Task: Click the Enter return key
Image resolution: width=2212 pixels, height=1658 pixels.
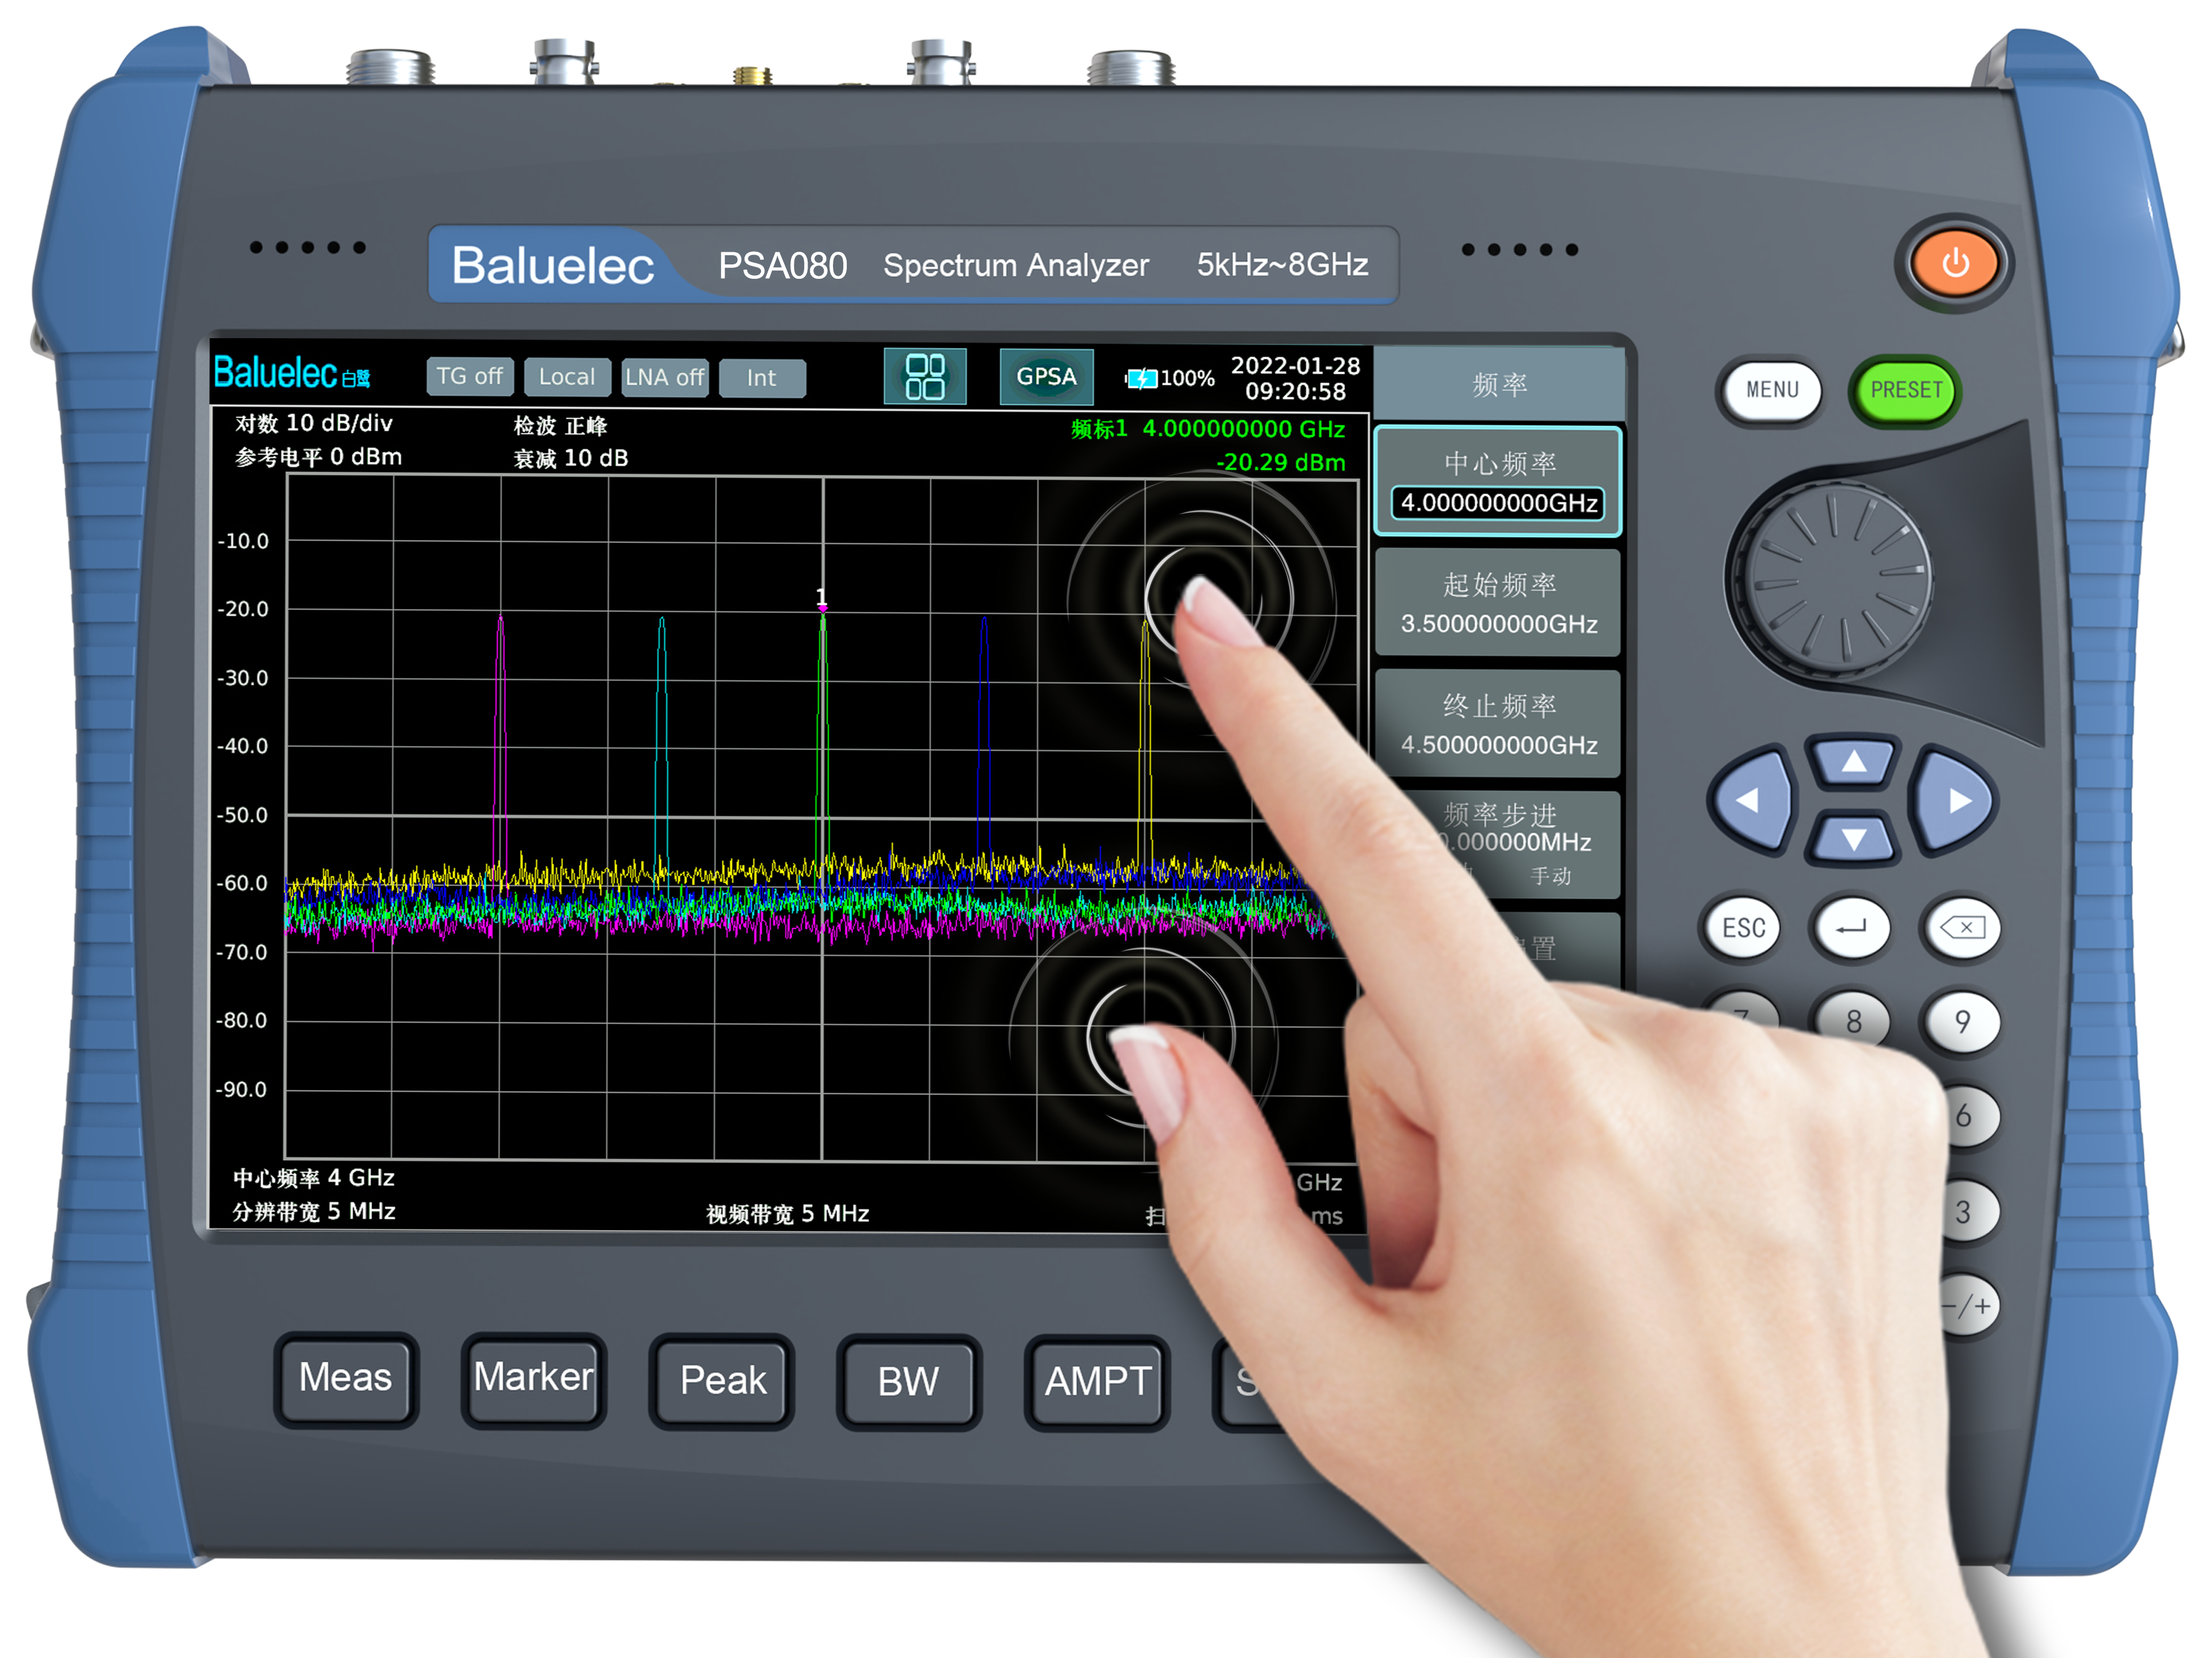Action: pos(1851,928)
